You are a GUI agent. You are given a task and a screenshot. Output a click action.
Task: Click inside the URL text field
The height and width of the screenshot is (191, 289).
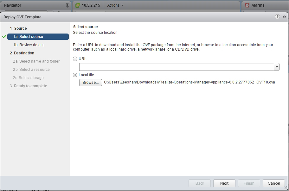(176, 67)
